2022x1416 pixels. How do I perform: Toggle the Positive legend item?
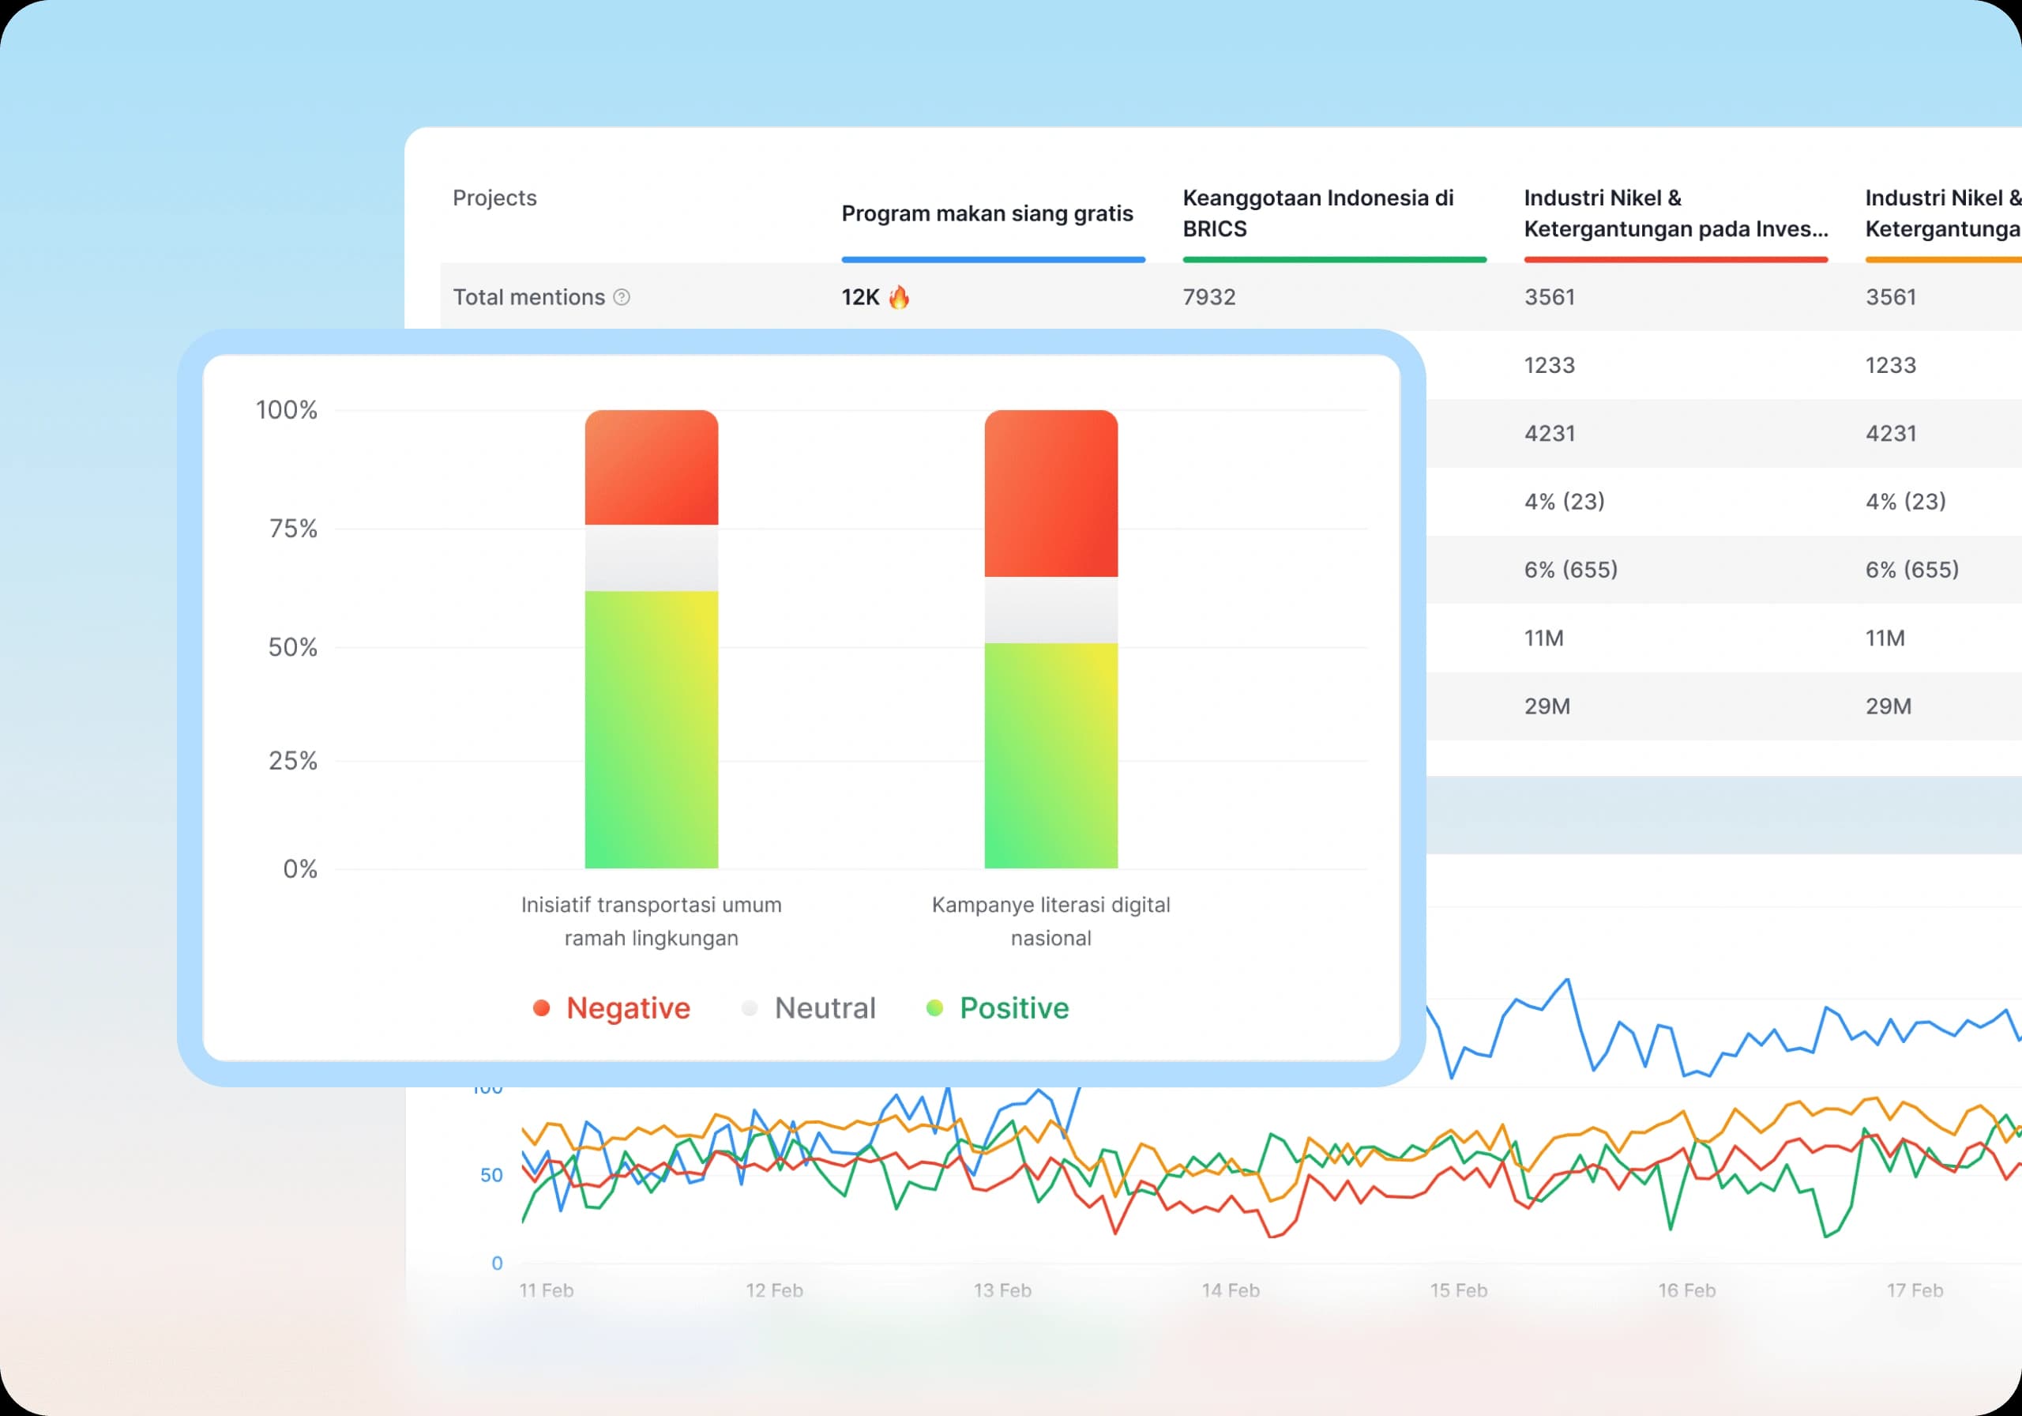[x=997, y=1008]
